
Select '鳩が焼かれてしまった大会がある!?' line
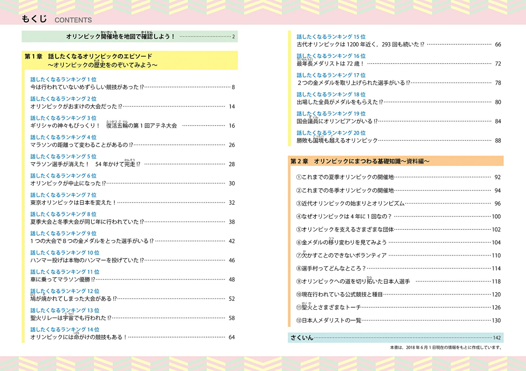pyautogui.click(x=132, y=299)
